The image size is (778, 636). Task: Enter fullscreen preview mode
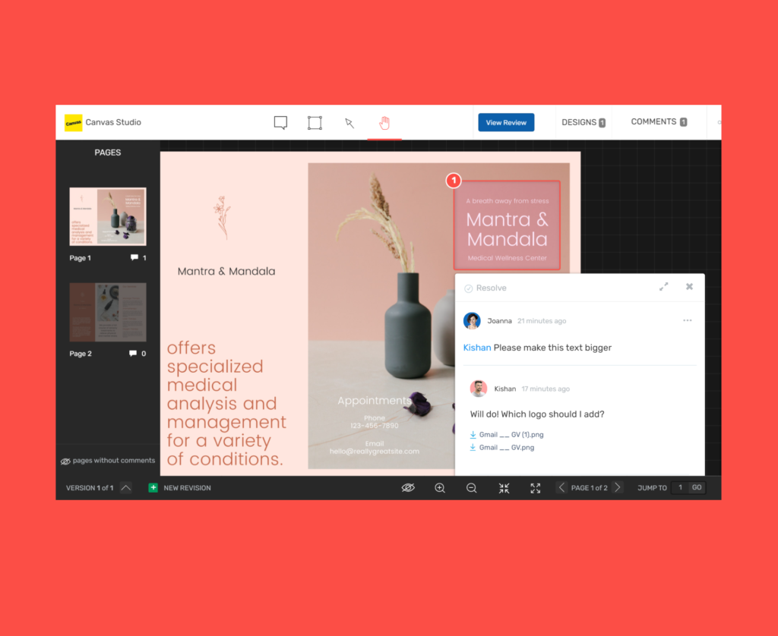pos(535,488)
